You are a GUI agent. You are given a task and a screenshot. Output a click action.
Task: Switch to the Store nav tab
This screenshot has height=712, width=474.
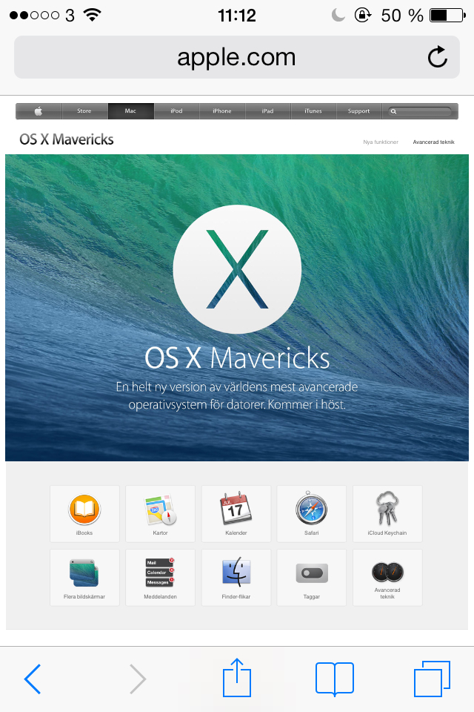pos(84,111)
